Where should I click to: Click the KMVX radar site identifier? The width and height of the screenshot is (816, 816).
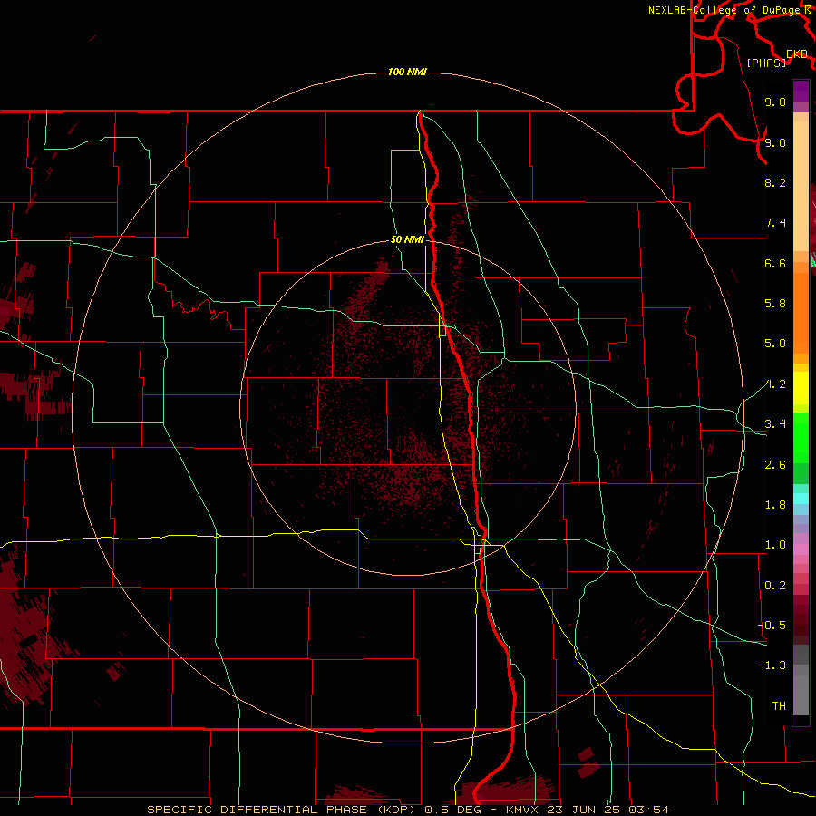point(521,810)
